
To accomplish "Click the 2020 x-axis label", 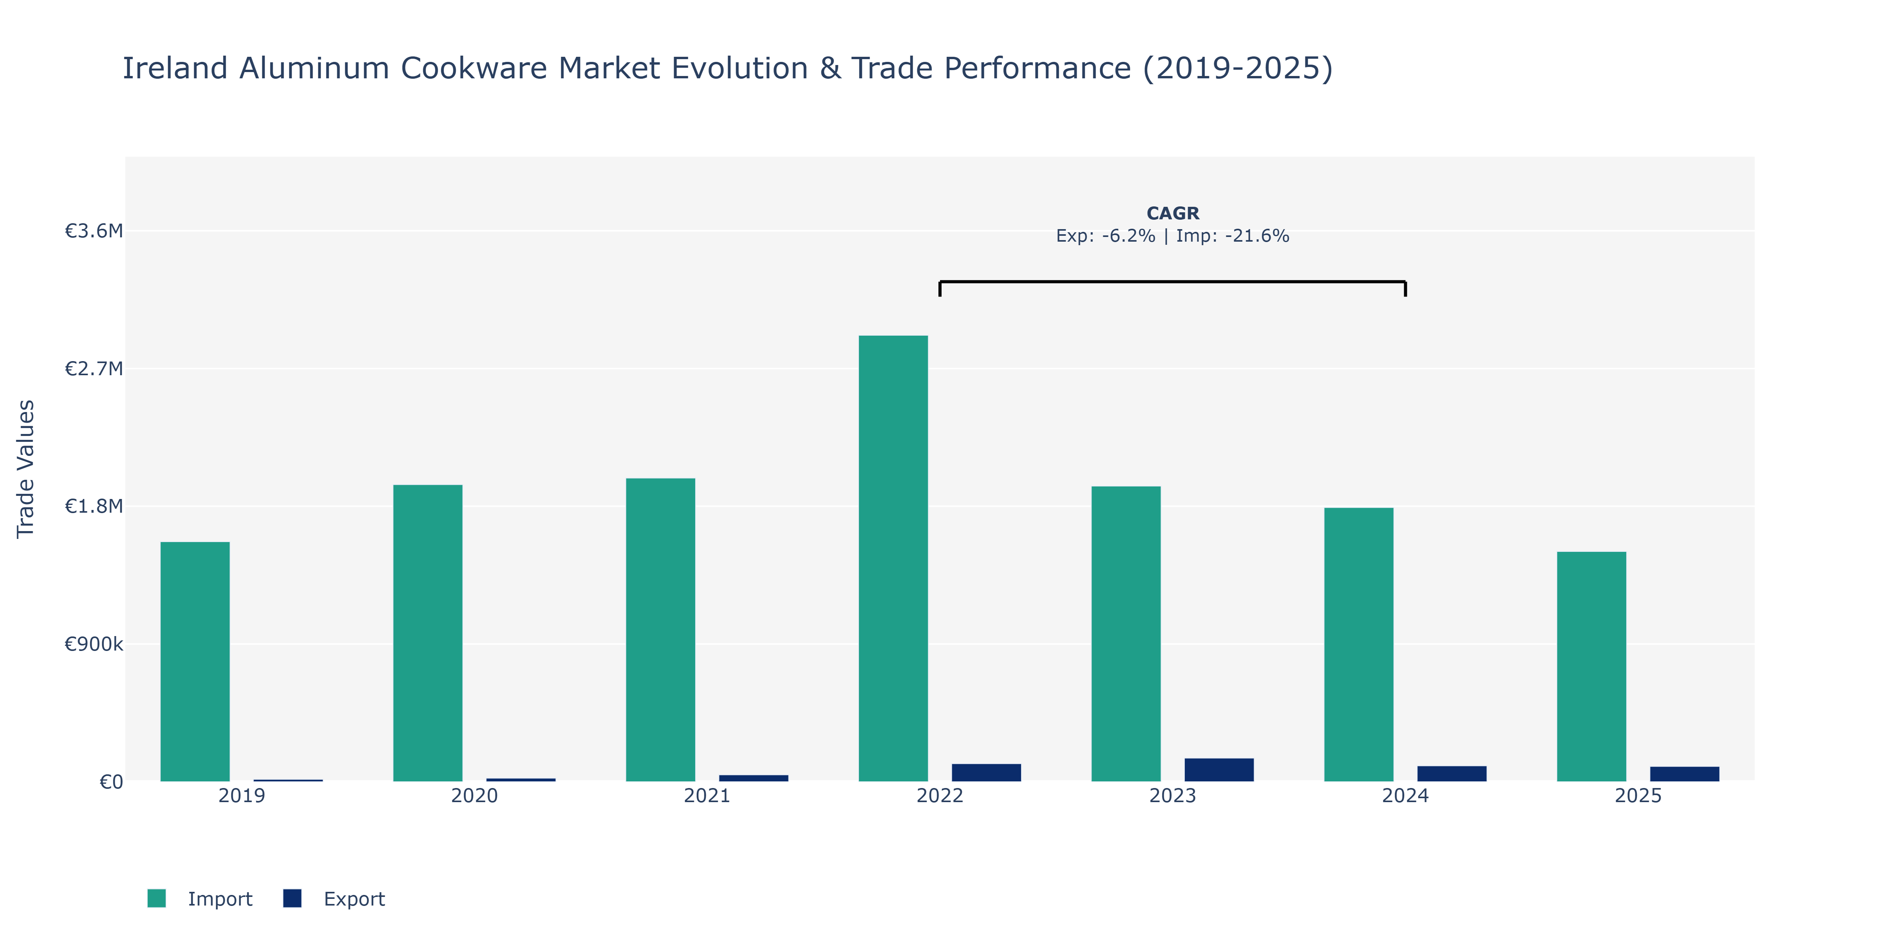I will tap(474, 795).
